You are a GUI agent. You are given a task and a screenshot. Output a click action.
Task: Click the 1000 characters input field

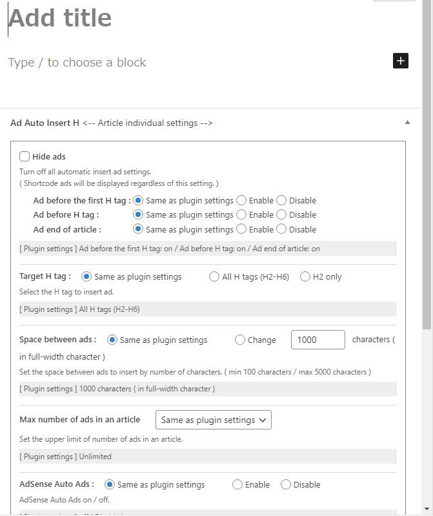pos(318,340)
